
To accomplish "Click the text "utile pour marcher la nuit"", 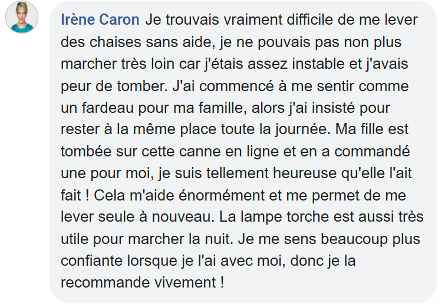I will coord(147,239).
